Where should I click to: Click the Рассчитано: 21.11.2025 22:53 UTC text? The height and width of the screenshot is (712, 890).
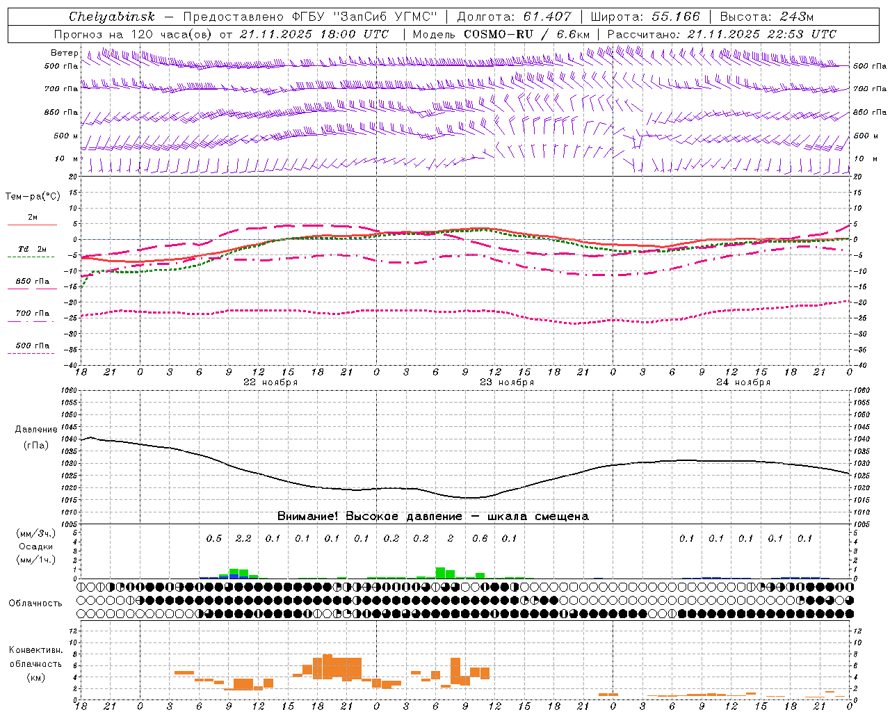click(x=722, y=34)
